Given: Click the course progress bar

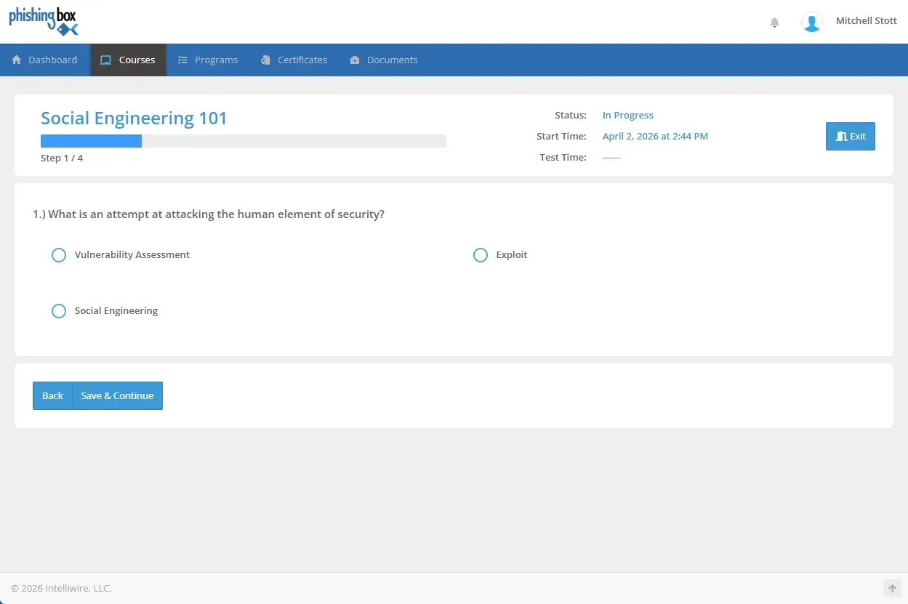Looking at the screenshot, I should (x=243, y=141).
